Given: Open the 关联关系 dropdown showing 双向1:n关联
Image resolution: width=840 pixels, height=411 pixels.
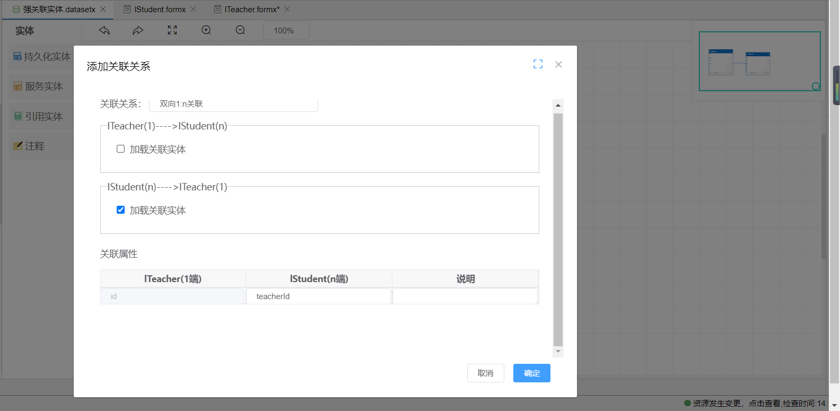Looking at the screenshot, I should tap(233, 104).
